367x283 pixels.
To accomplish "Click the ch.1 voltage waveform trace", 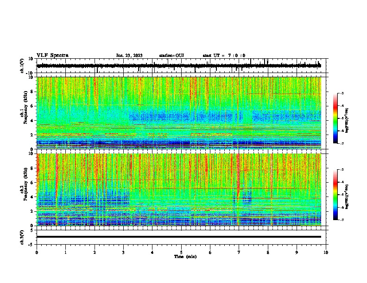I will (x=179, y=66).
